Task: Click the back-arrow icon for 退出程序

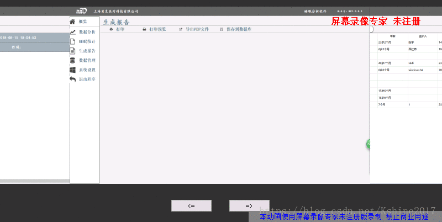Action: click(72, 79)
